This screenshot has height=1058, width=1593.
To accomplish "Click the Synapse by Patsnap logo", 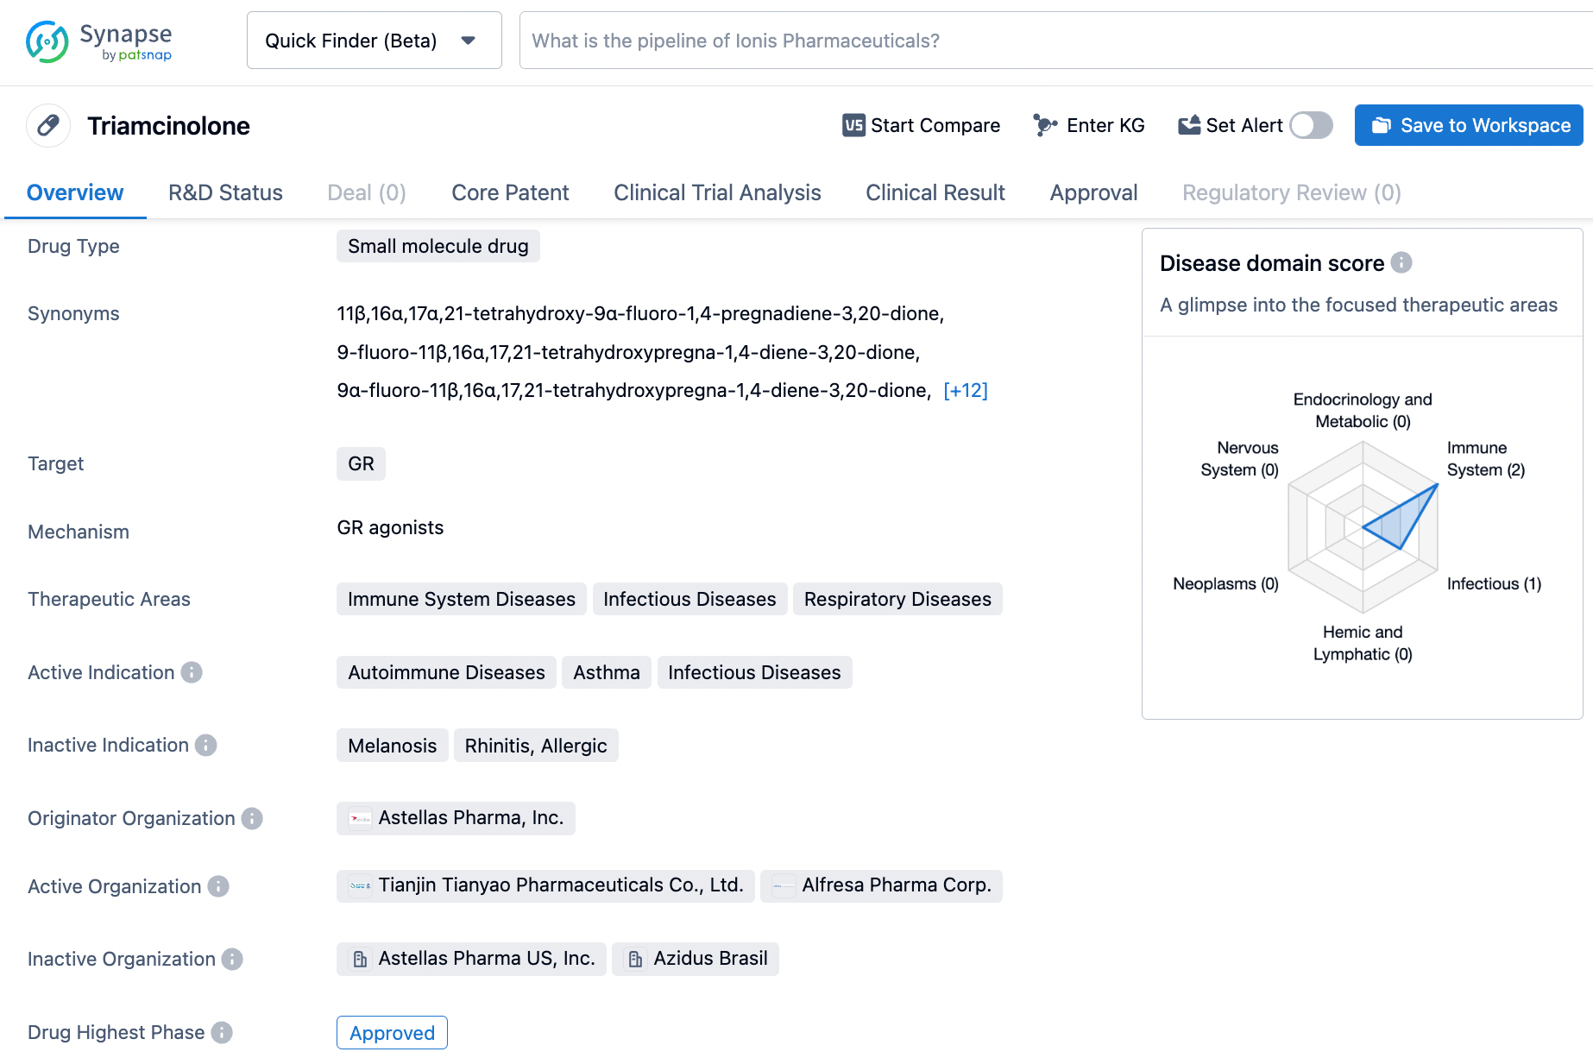I will (99, 41).
